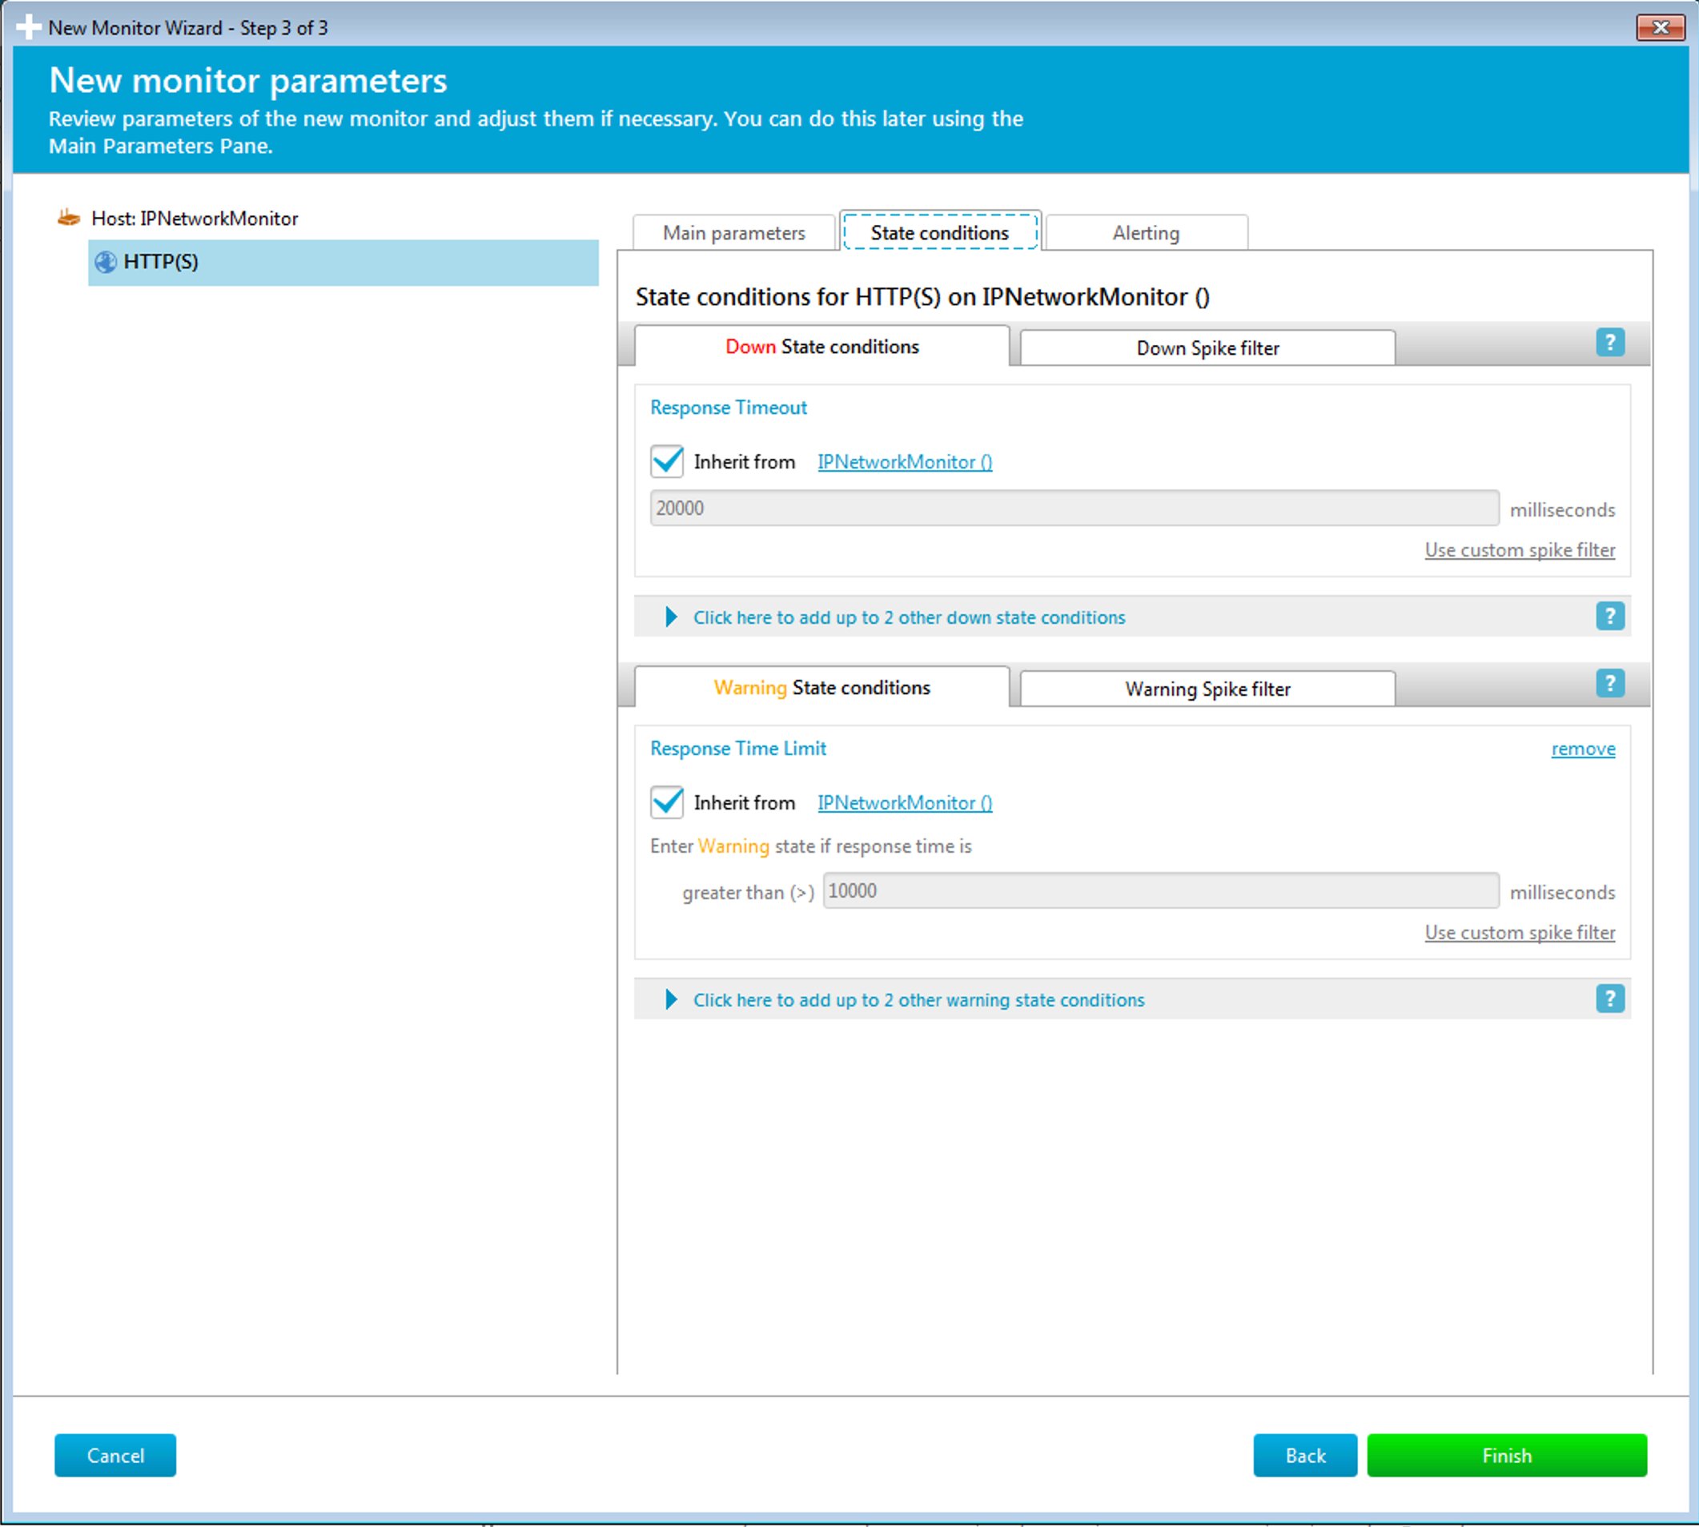This screenshot has height=1527, width=1699.
Task: Click here to add other down state conditions
Action: click(x=909, y=617)
